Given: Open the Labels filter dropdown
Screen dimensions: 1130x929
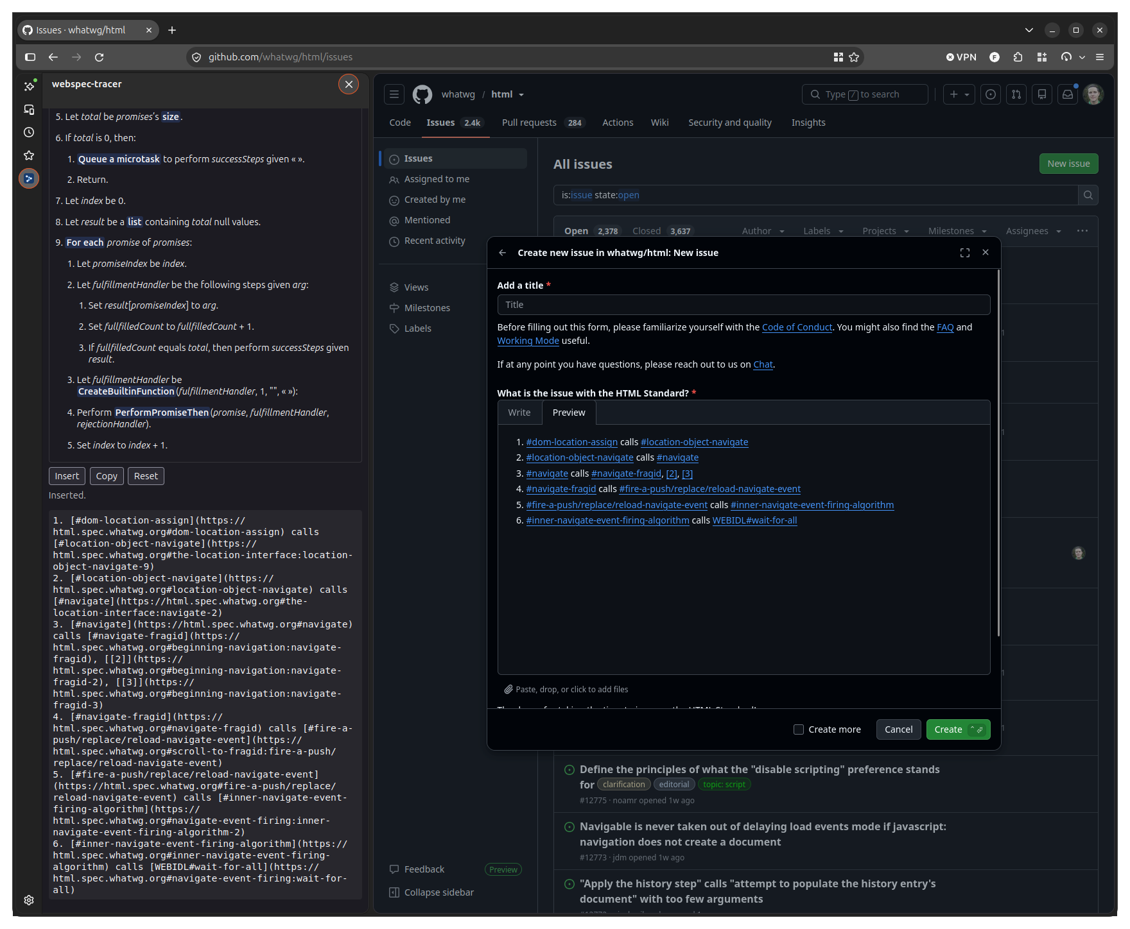Looking at the screenshot, I should [x=824, y=231].
